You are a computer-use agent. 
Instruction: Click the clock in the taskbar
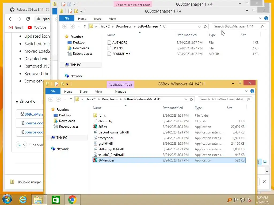point(262,200)
